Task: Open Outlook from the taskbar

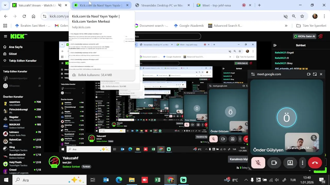Action: tap(106, 180)
